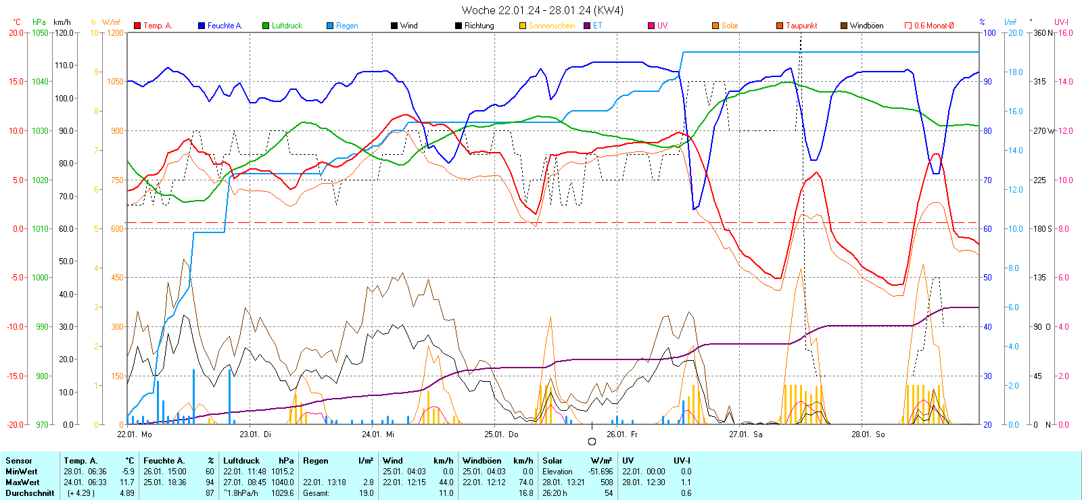Click the 'Sensor' header in the statistics table

[x=19, y=461]
